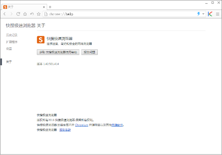Viewport: 222px width, 155px height.
Task: Select the 关于 browser tab
Action: point(24,7)
